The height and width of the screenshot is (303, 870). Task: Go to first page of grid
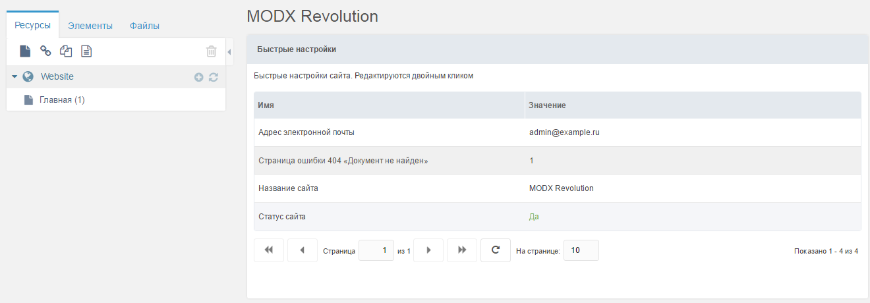269,250
